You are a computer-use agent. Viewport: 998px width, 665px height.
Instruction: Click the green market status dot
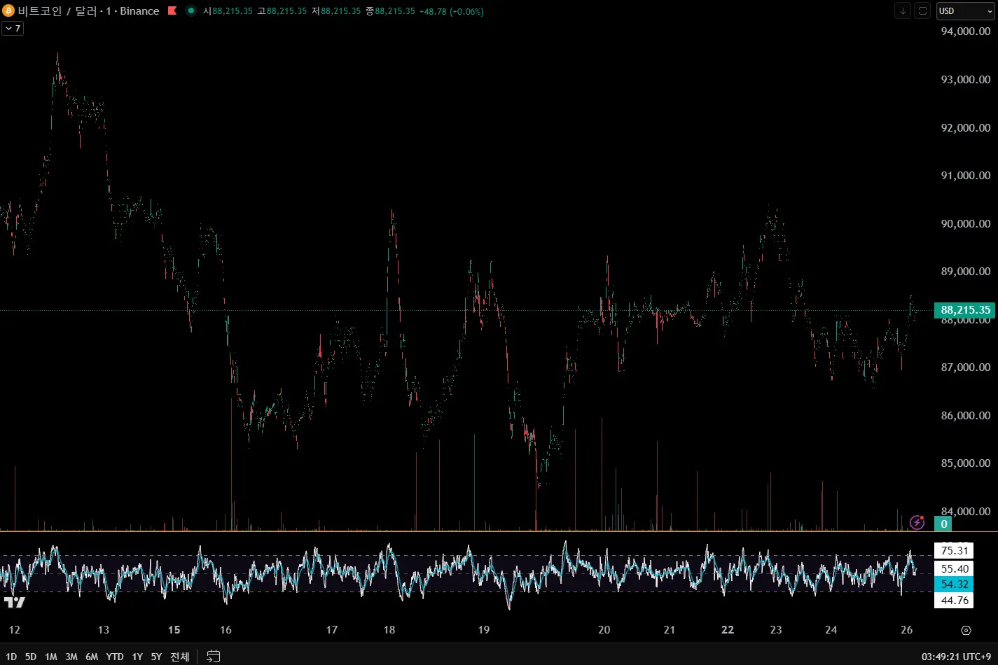[x=190, y=11]
